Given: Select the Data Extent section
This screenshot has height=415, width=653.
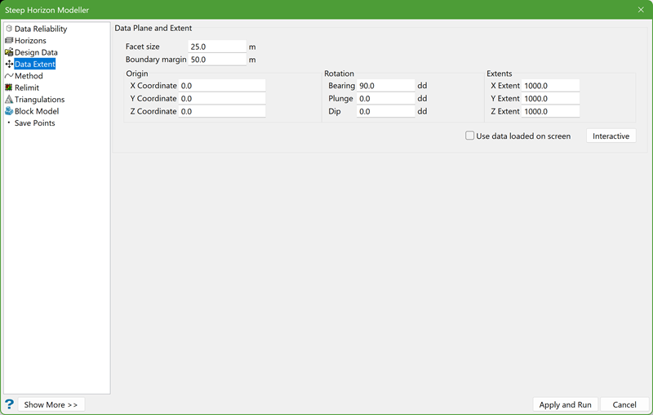Looking at the screenshot, I should coord(35,65).
